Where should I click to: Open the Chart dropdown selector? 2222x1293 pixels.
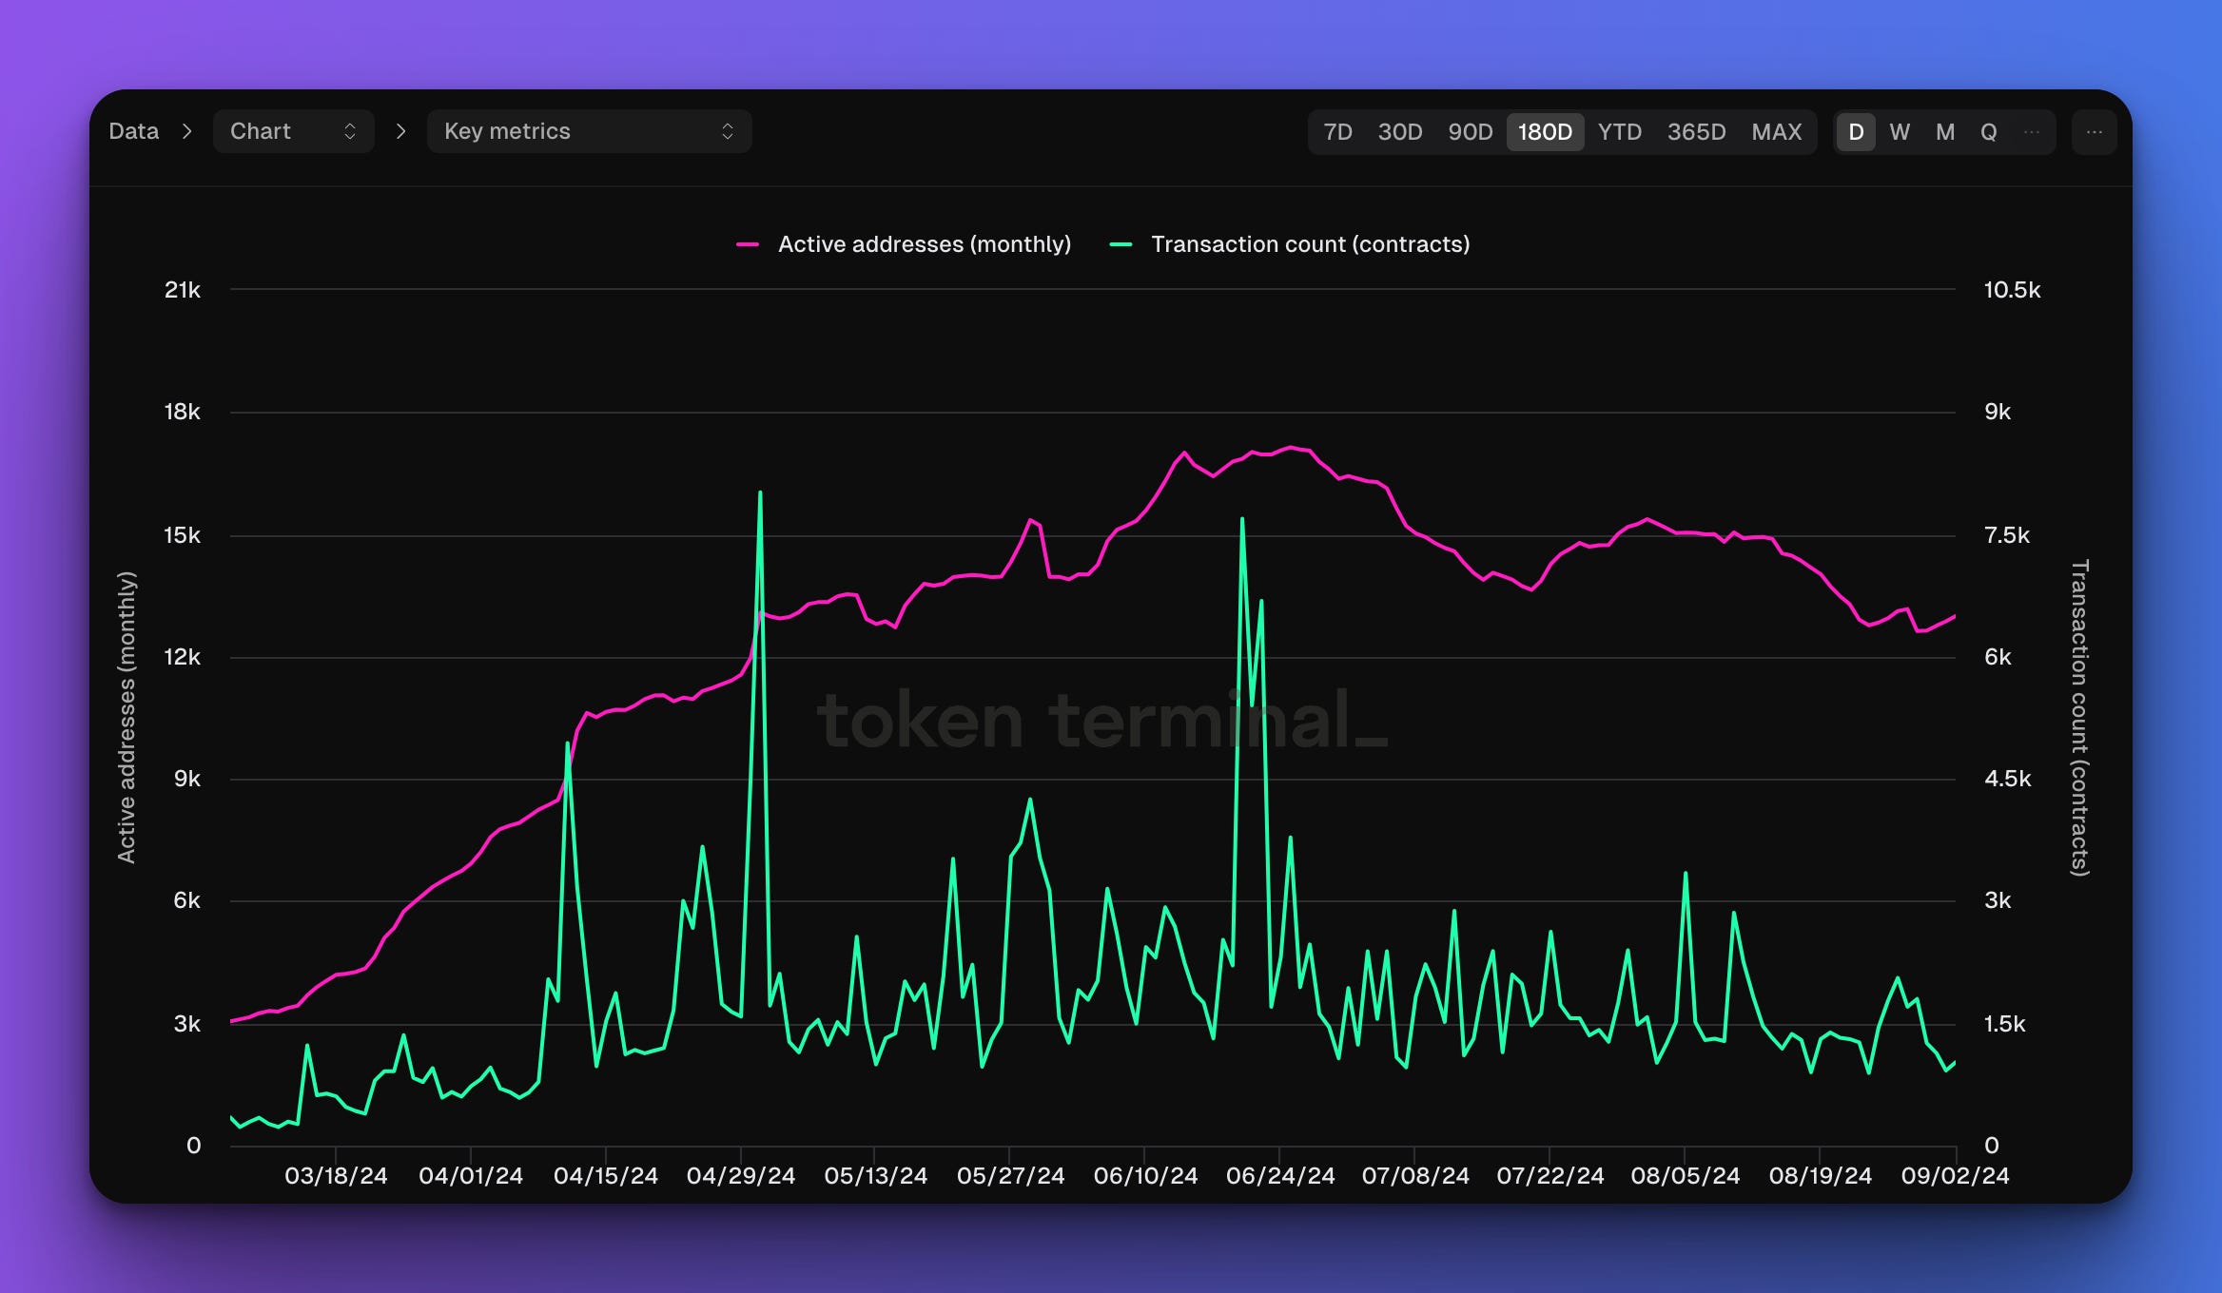pyautogui.click(x=293, y=131)
